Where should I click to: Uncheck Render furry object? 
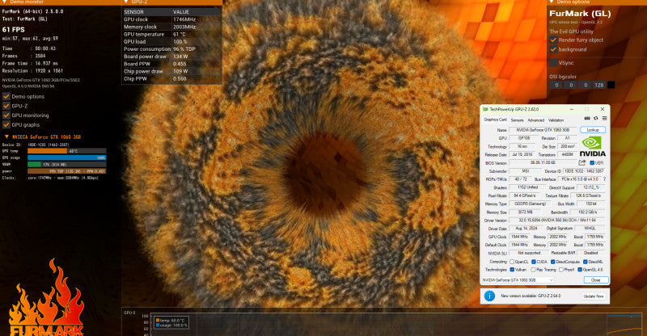pyautogui.click(x=553, y=40)
